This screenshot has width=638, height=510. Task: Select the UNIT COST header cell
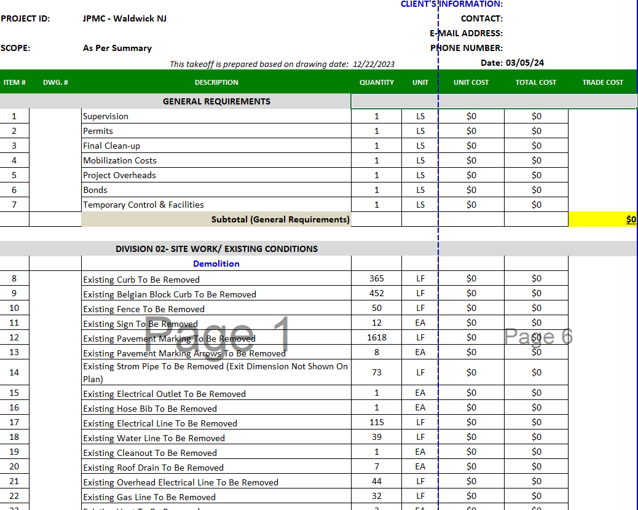(x=471, y=82)
